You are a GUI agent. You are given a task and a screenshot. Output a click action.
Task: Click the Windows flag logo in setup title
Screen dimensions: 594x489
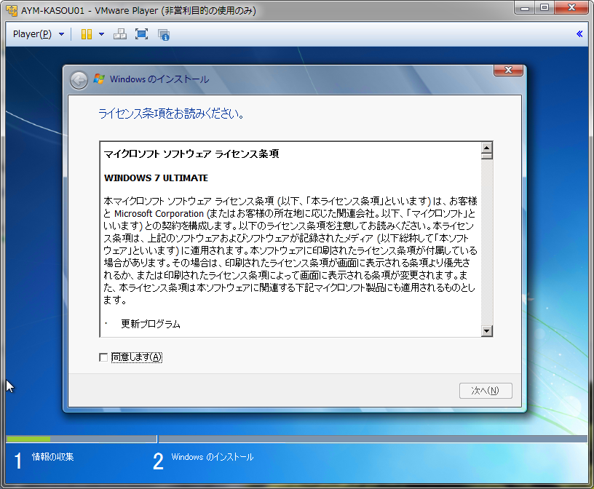coord(99,79)
